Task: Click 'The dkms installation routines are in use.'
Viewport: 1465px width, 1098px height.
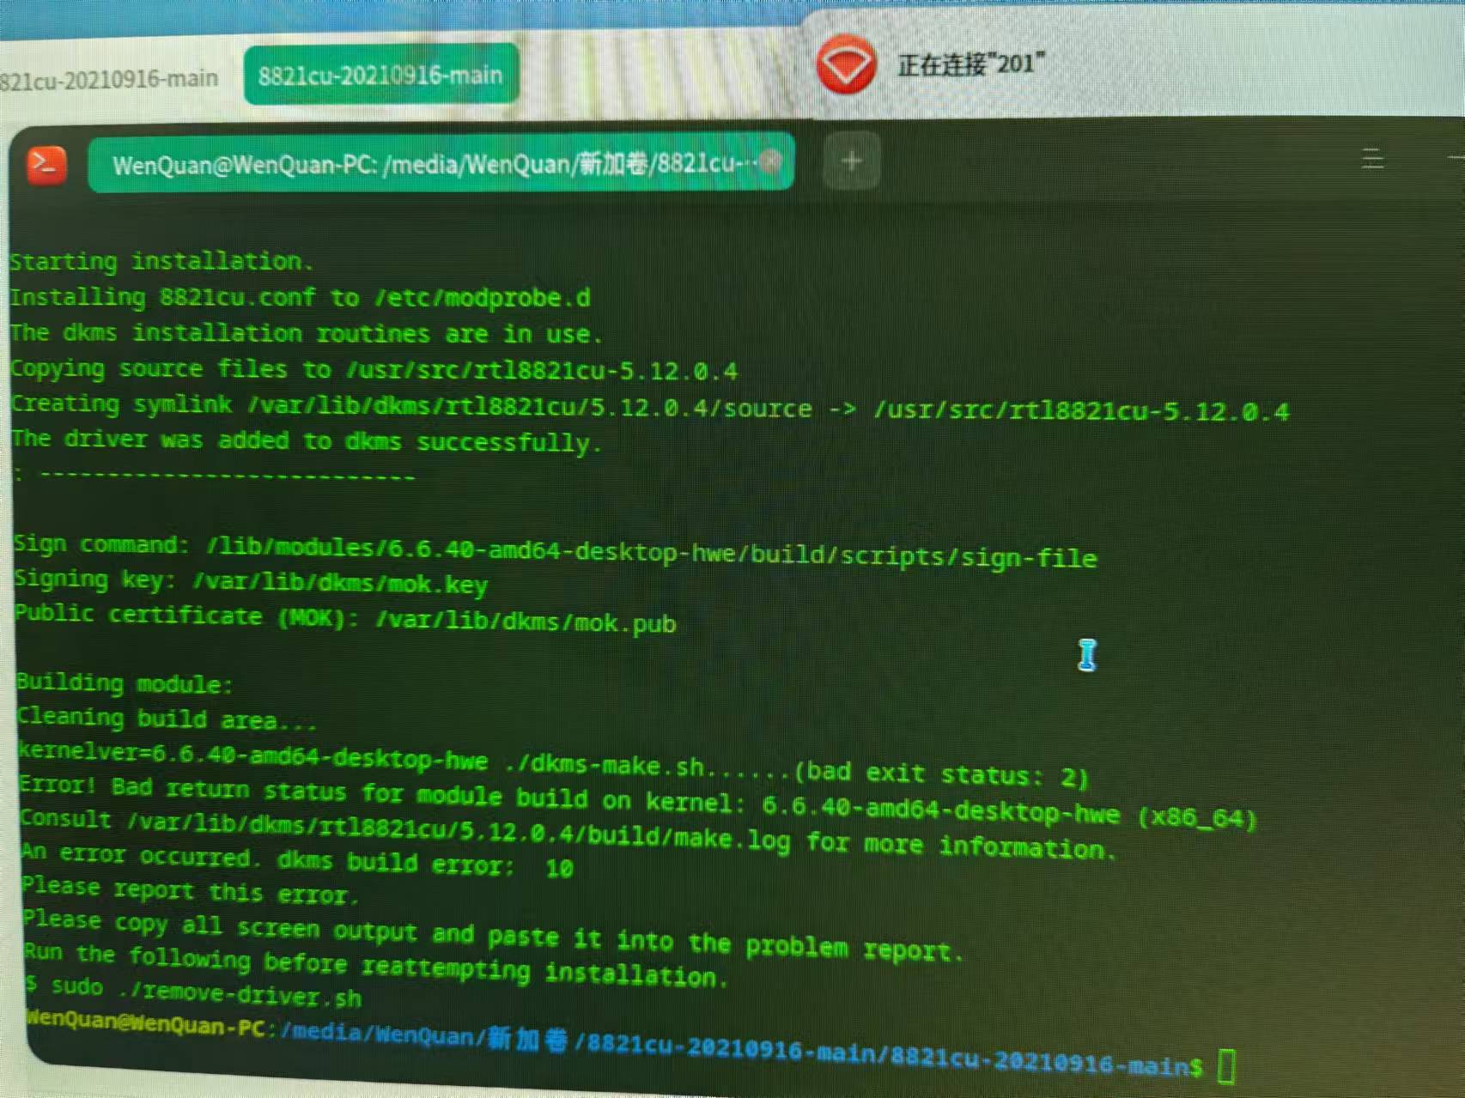Action: pos(307,333)
